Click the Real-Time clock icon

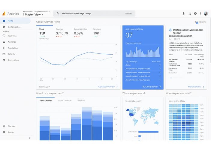[4, 36]
